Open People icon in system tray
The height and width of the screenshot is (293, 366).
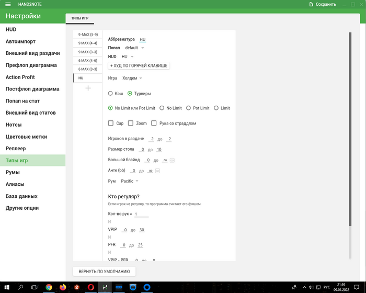[x=294, y=287]
